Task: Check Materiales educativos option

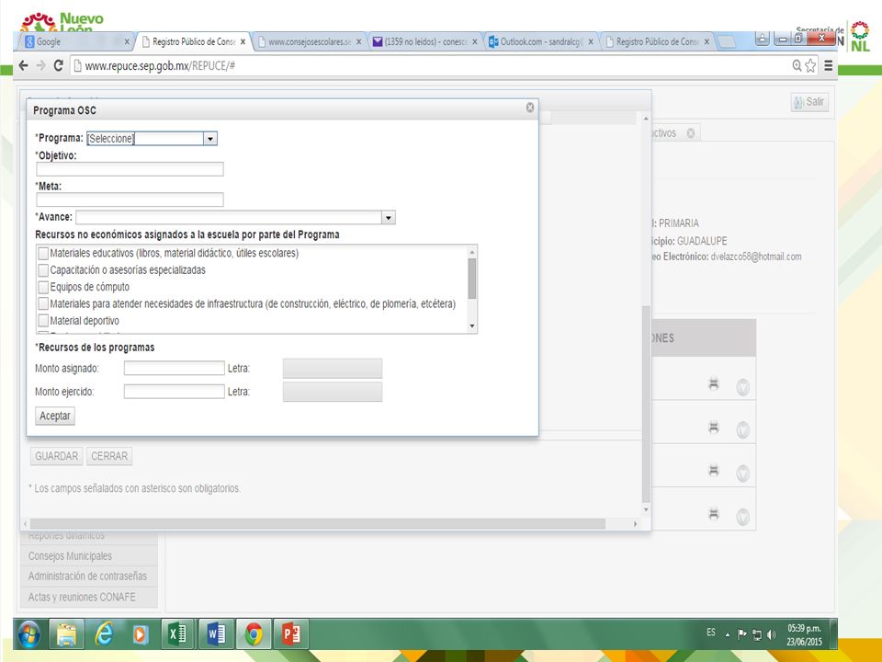Action: 43,254
